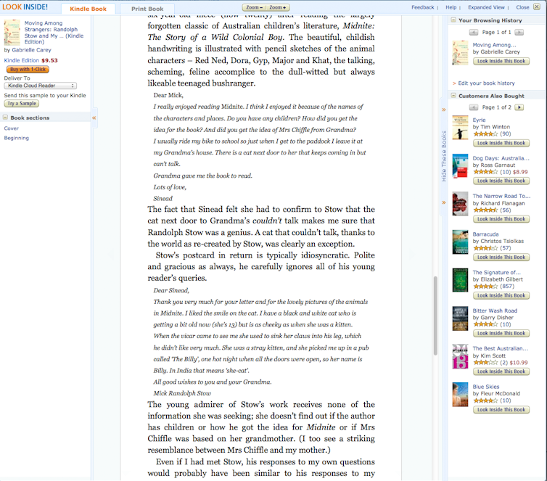Switch to the Kindle Book tab
The image size is (547, 481).
pos(88,9)
